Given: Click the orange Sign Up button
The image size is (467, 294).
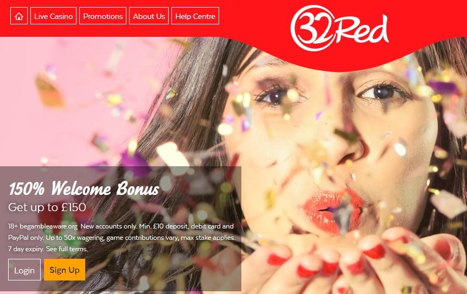Looking at the screenshot, I should click(x=65, y=270).
